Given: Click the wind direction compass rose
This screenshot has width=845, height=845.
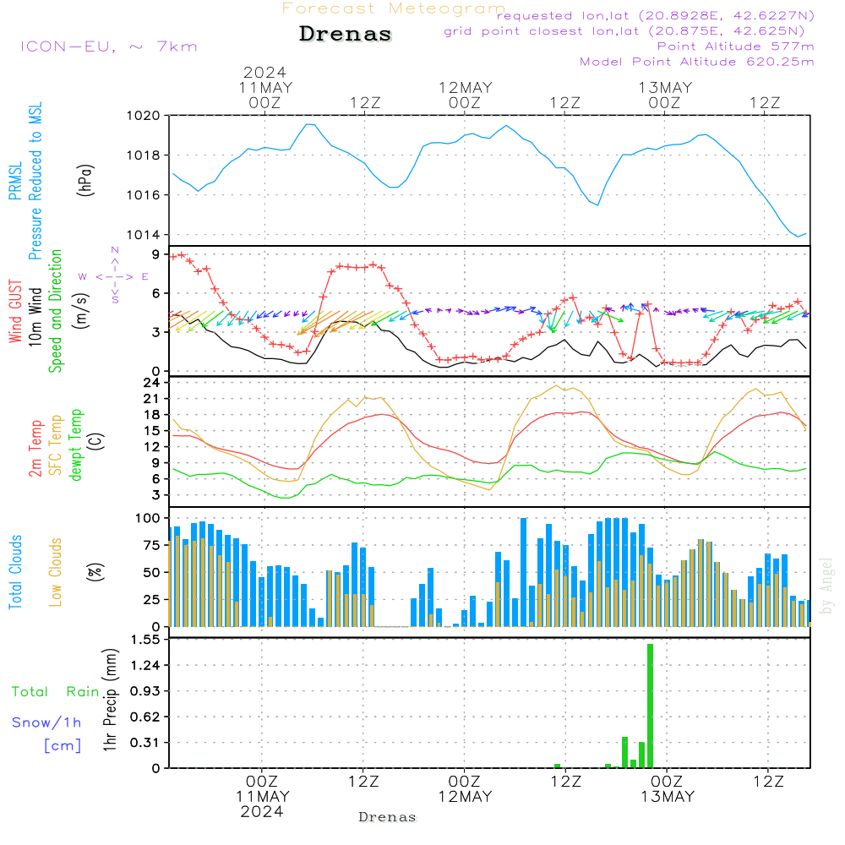Looking at the screenshot, I should click(x=114, y=275).
